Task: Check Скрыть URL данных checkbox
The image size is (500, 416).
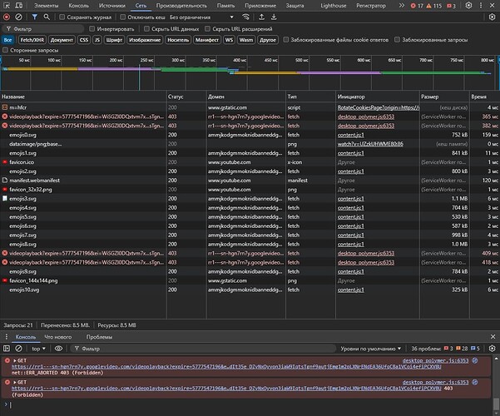Action: point(146,29)
